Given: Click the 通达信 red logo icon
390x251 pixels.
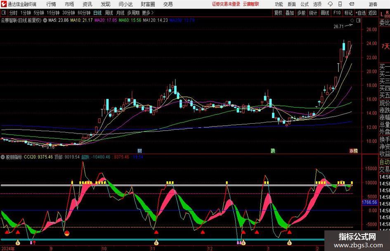Looking at the screenshot, I should [x=4, y=4].
